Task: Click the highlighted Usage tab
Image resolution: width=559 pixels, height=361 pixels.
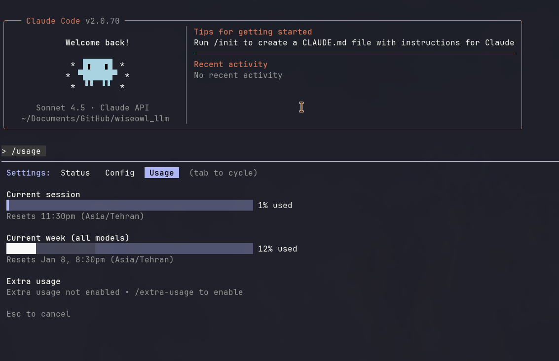Action: click(161, 173)
